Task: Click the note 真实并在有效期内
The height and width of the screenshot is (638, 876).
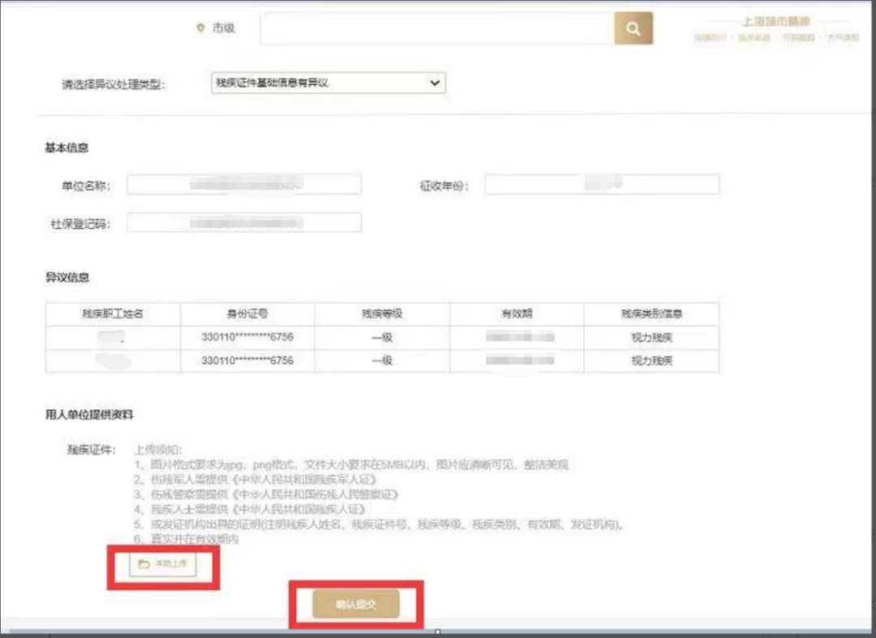Action: point(186,539)
